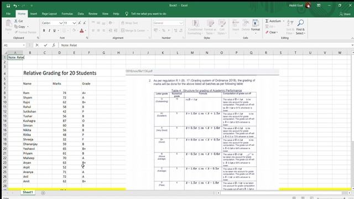The width and height of the screenshot is (354, 199).
Task: Toggle Center alignment
Action: pyautogui.click(x=98, y=30)
